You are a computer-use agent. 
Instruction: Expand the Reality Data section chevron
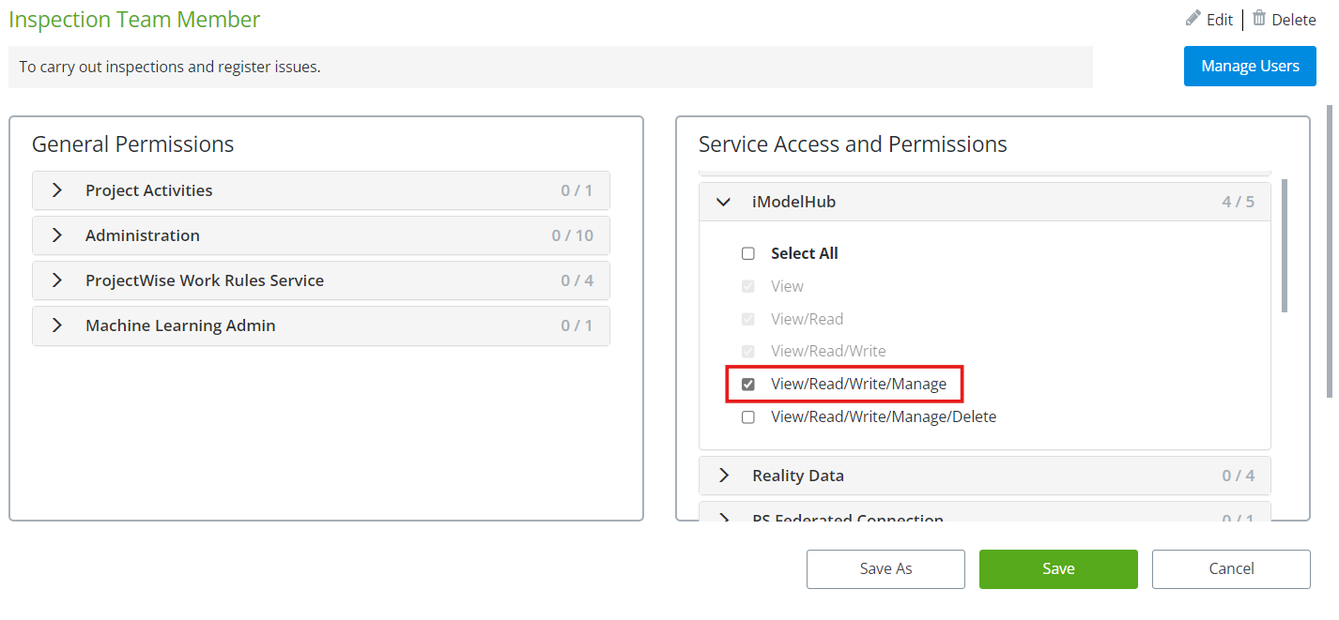(724, 476)
